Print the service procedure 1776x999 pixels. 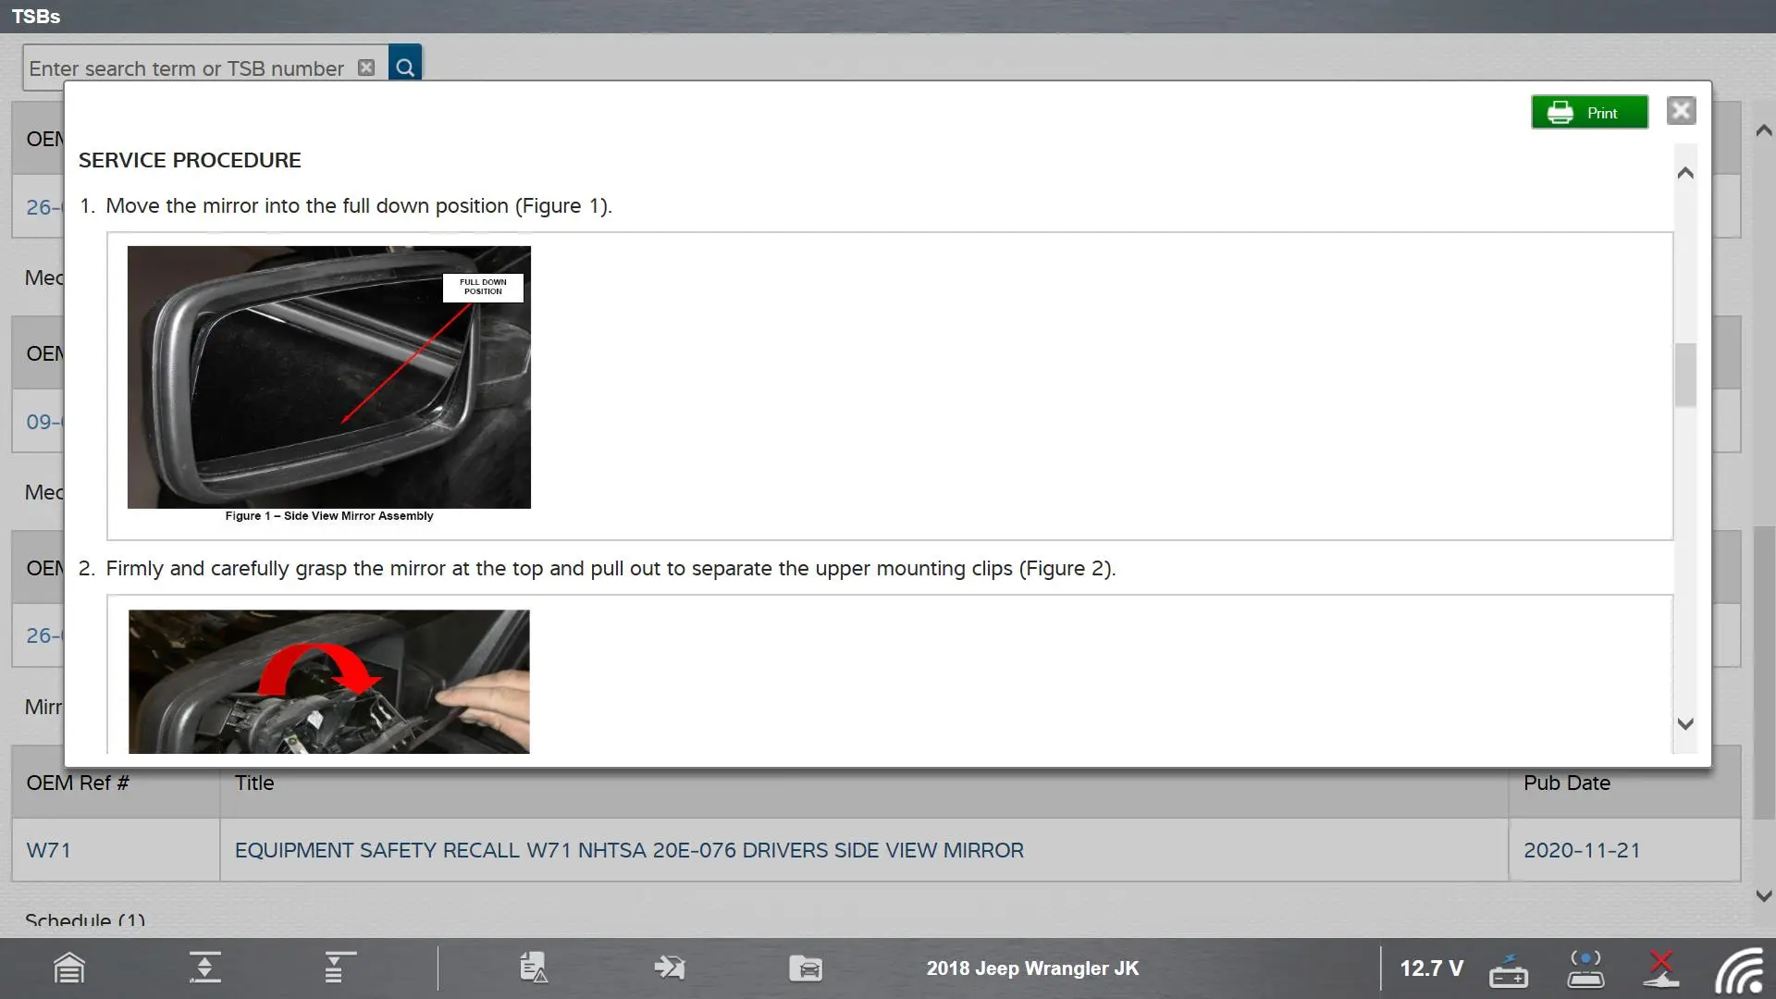1589,113
